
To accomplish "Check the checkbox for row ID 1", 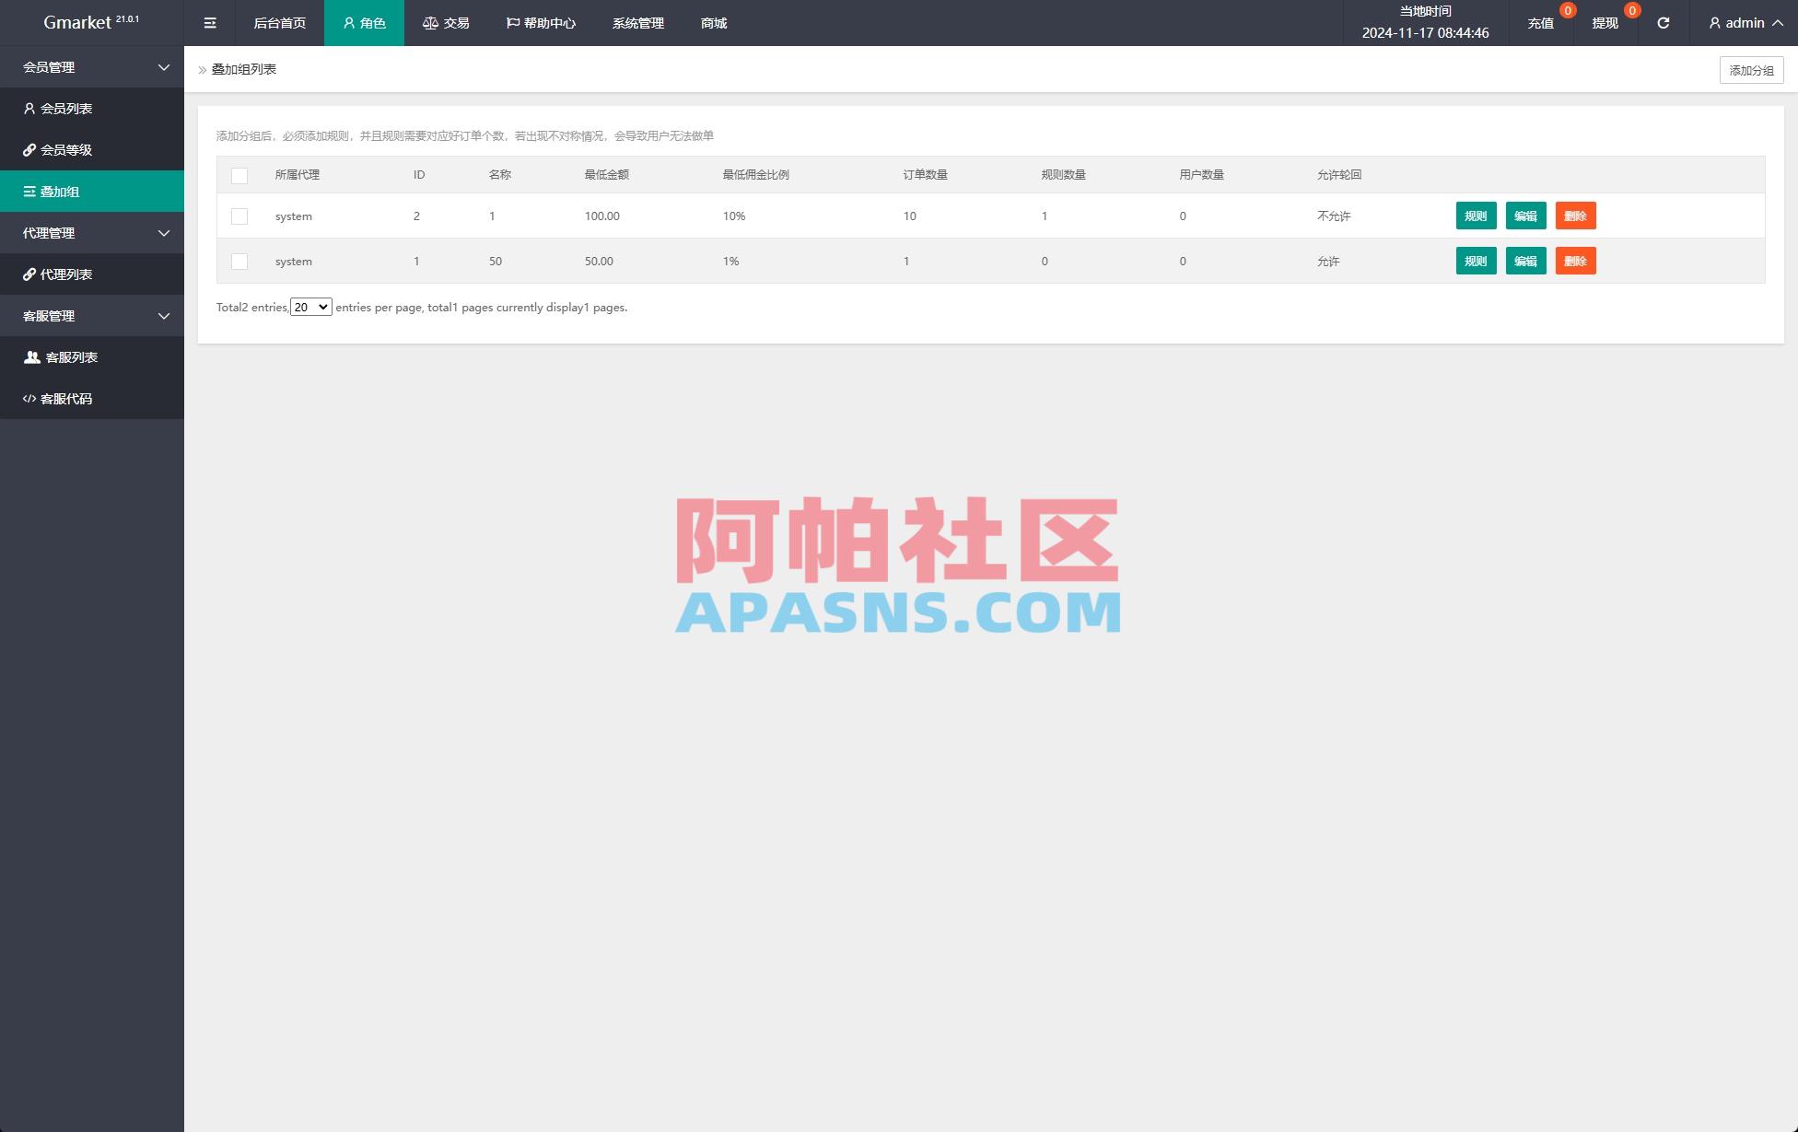I will [239, 261].
